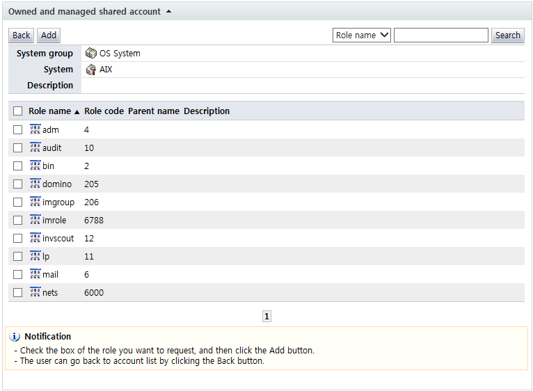Viewport: 533px width, 391px height.
Task: Select the mail role checkbox
Action: click(18, 275)
